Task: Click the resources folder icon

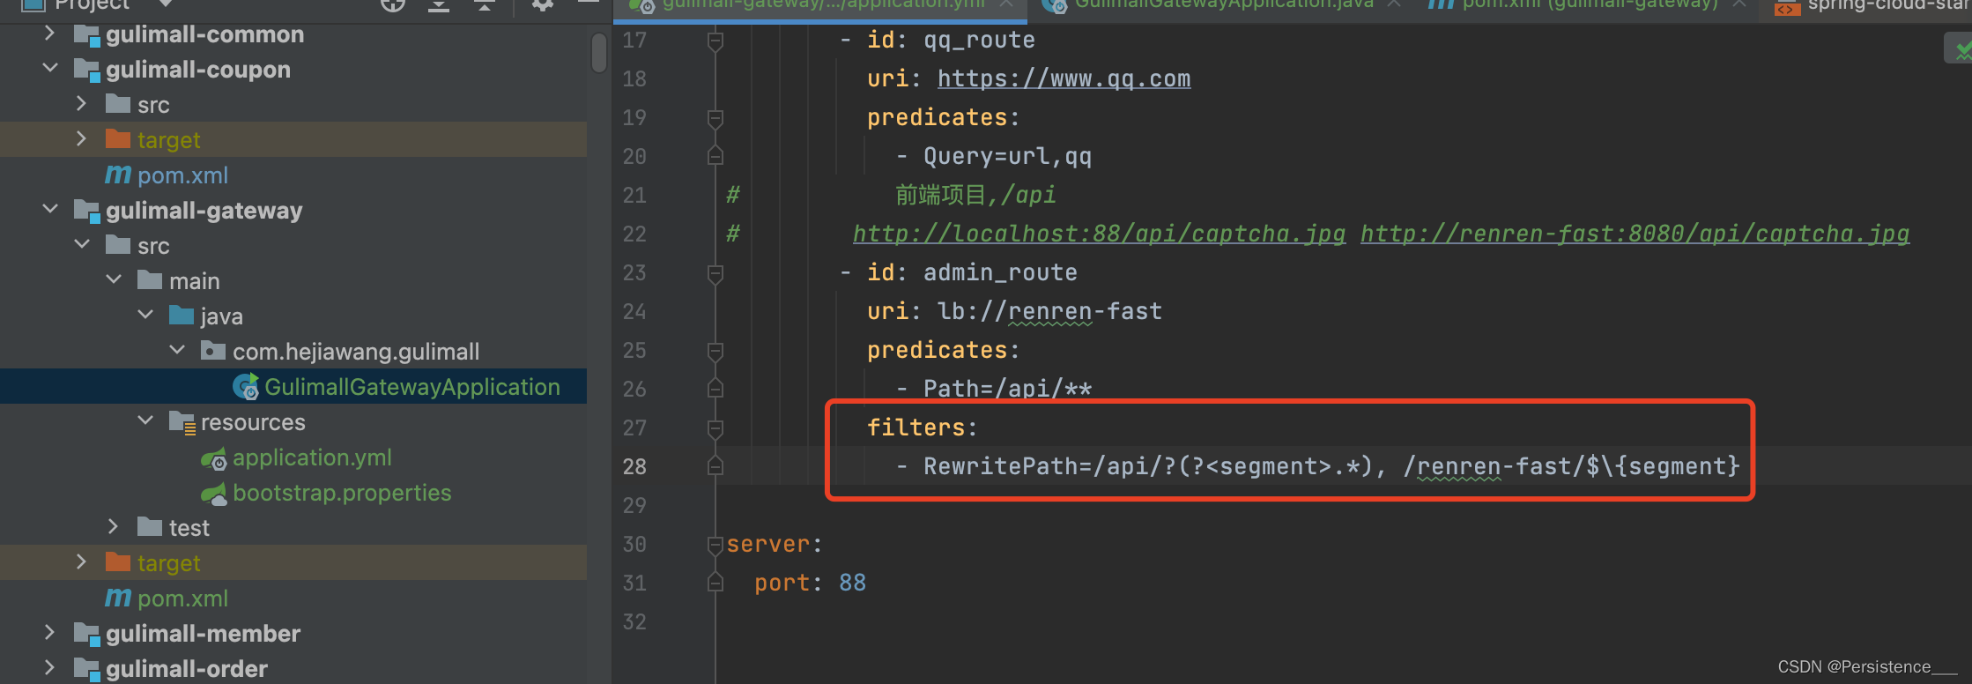Action: point(182,422)
